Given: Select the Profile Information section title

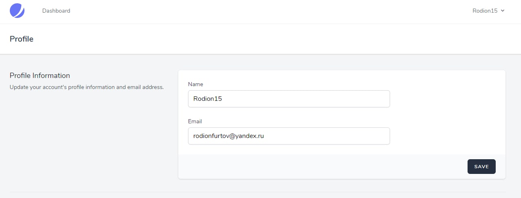Looking at the screenshot, I should [40, 76].
